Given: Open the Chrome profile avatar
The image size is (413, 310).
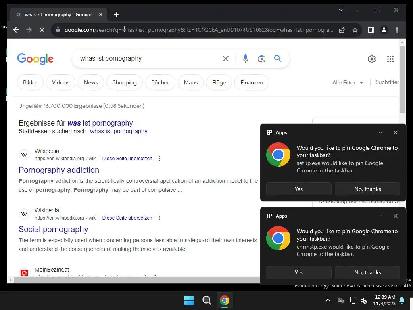Looking at the screenshot, I should [x=384, y=30].
